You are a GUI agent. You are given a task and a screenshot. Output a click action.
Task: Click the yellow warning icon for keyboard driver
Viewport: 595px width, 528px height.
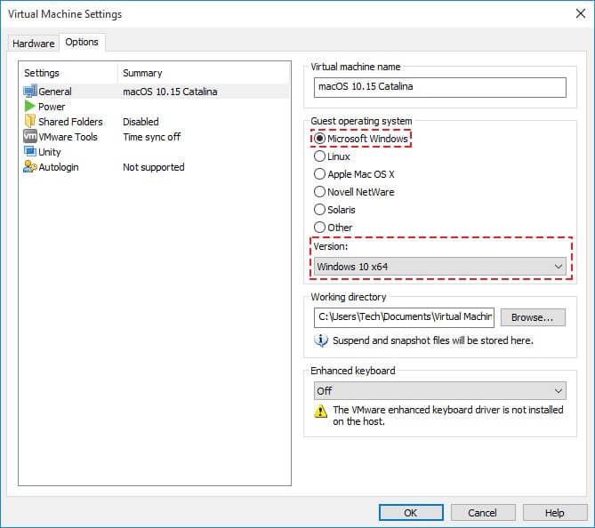point(321,411)
